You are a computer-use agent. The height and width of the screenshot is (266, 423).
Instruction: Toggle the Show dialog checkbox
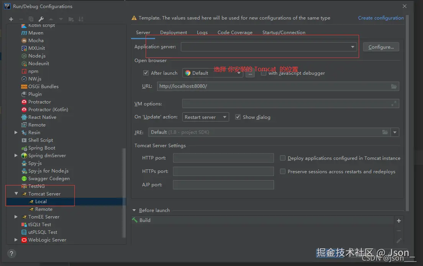(x=238, y=117)
